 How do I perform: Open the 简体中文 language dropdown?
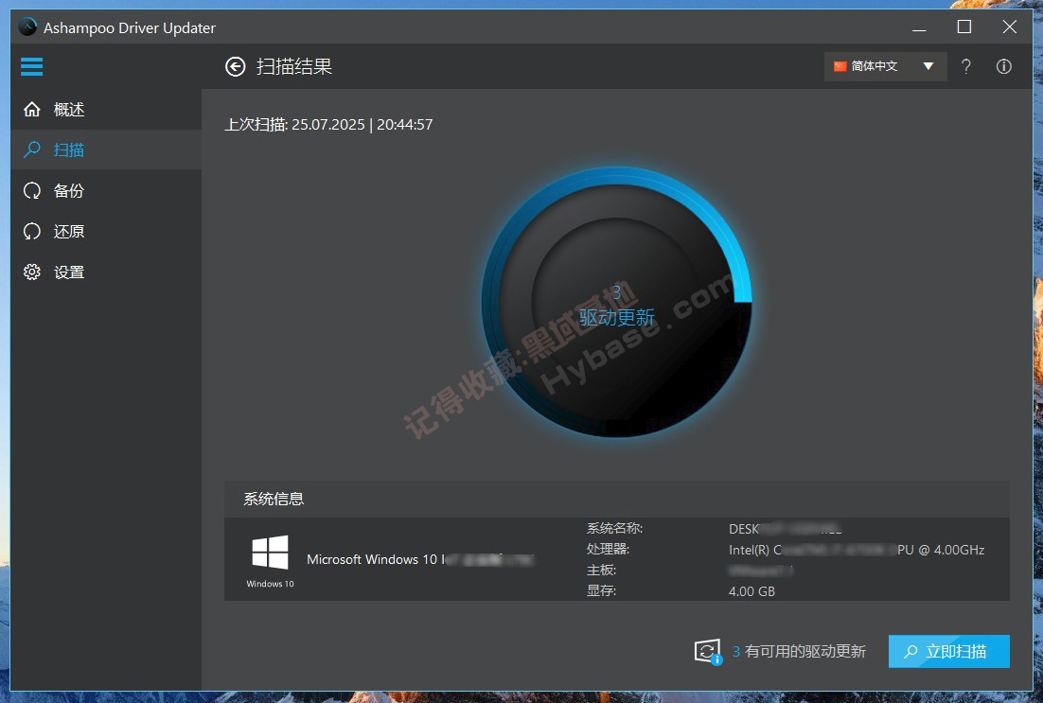pos(885,66)
